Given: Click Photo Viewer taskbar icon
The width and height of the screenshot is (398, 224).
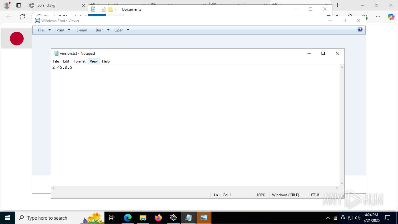Looking at the screenshot, I should [204, 218].
